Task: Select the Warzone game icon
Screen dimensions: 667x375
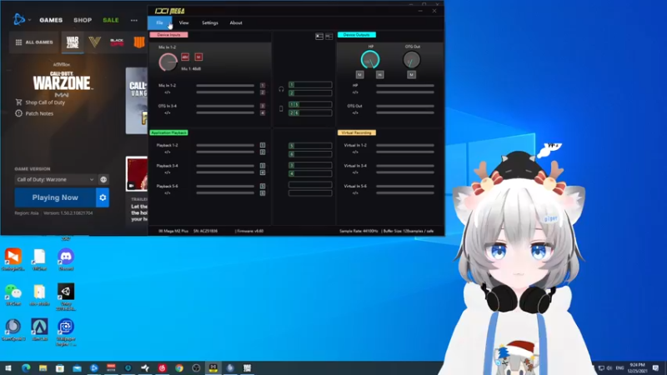Action: point(73,42)
